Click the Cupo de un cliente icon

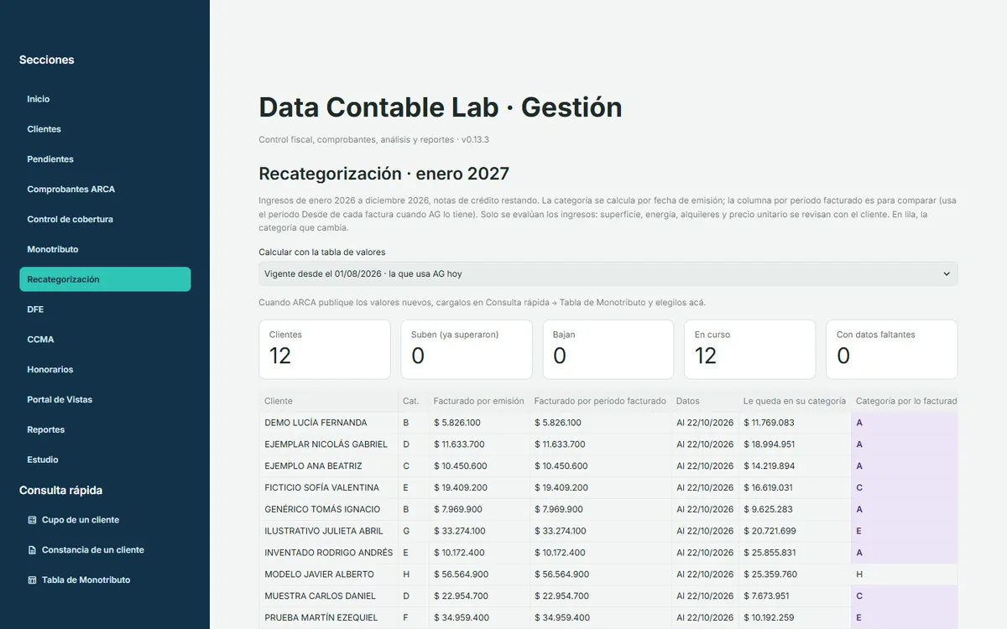(32, 520)
